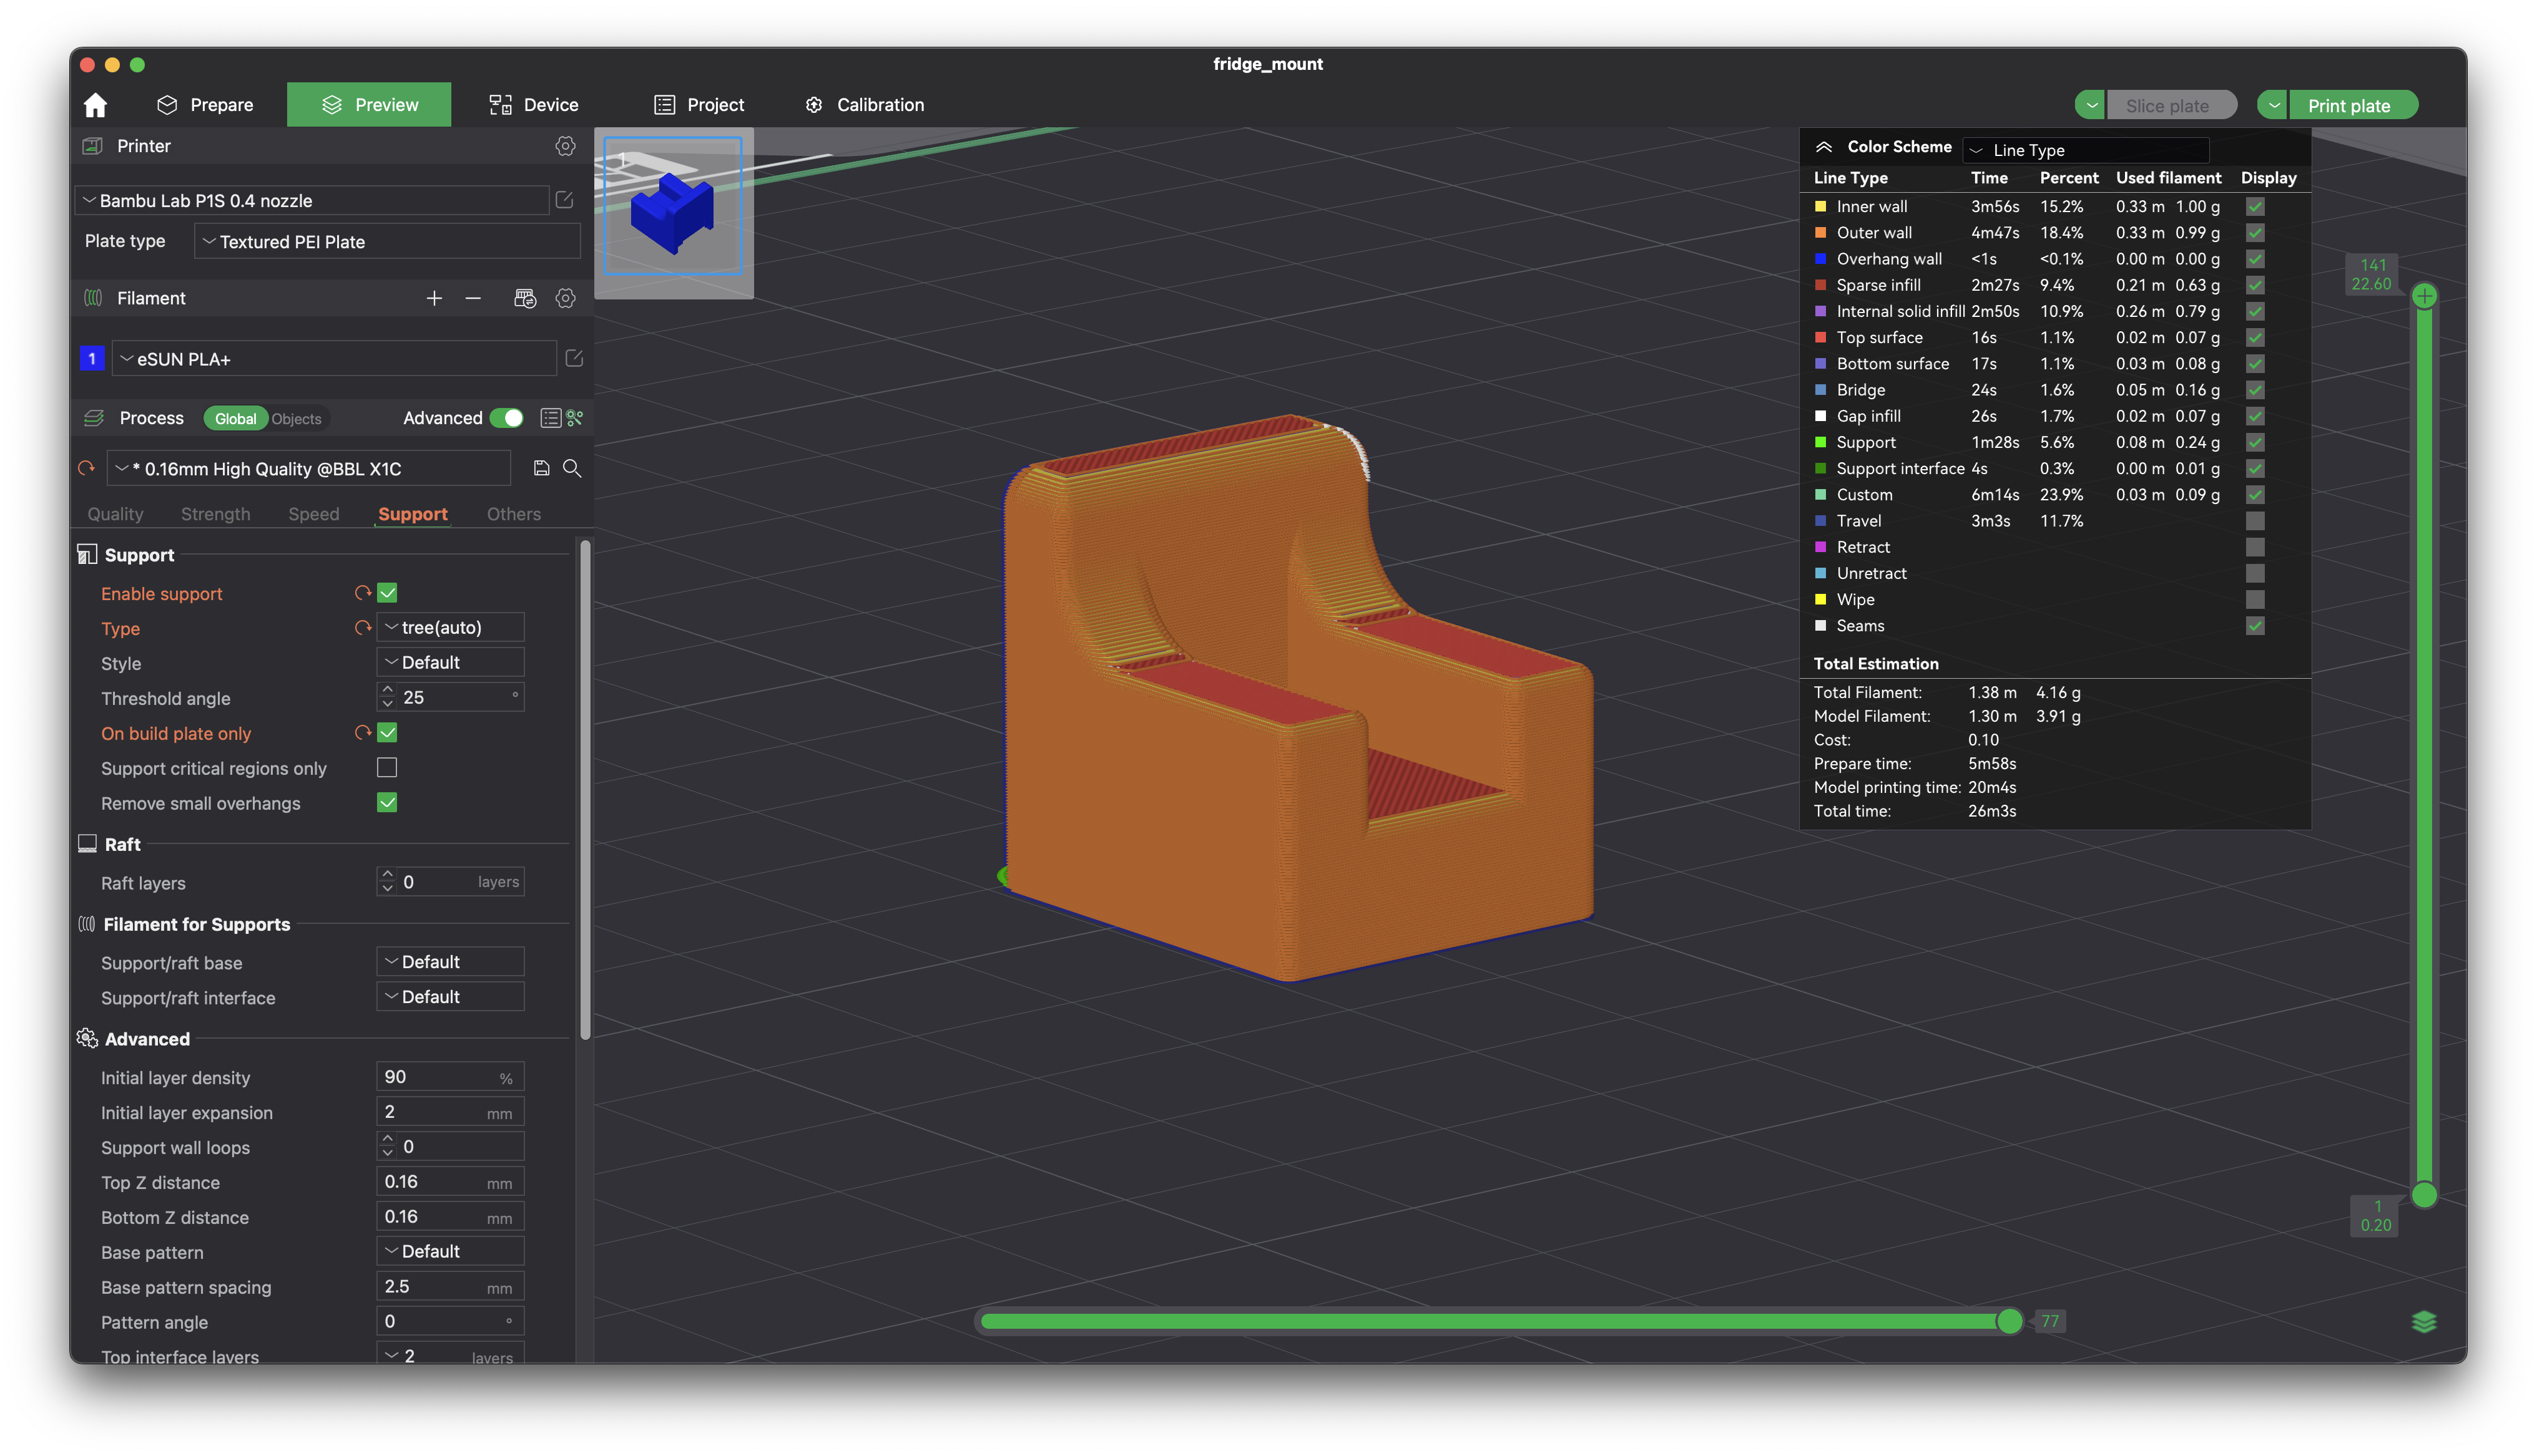
Task: Go to the Home icon
Action: [x=95, y=105]
